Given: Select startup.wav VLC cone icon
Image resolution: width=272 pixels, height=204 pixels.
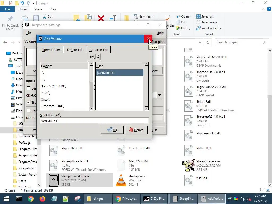Looking at the screenshot, I should pyautogui.click(x=121, y=180).
